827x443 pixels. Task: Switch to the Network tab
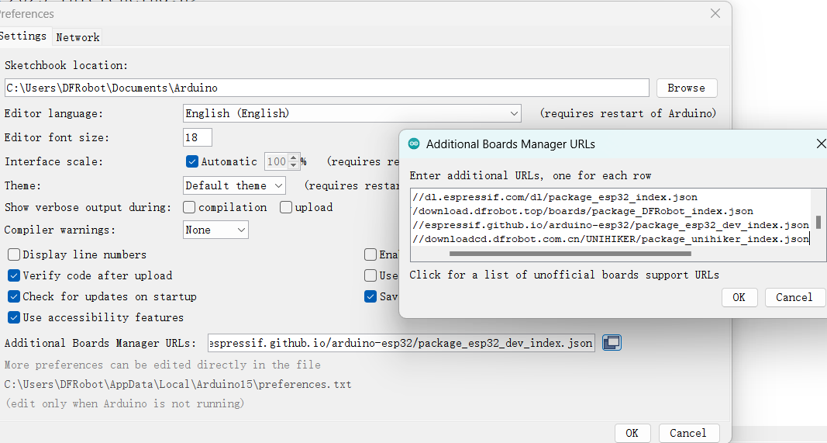click(78, 37)
